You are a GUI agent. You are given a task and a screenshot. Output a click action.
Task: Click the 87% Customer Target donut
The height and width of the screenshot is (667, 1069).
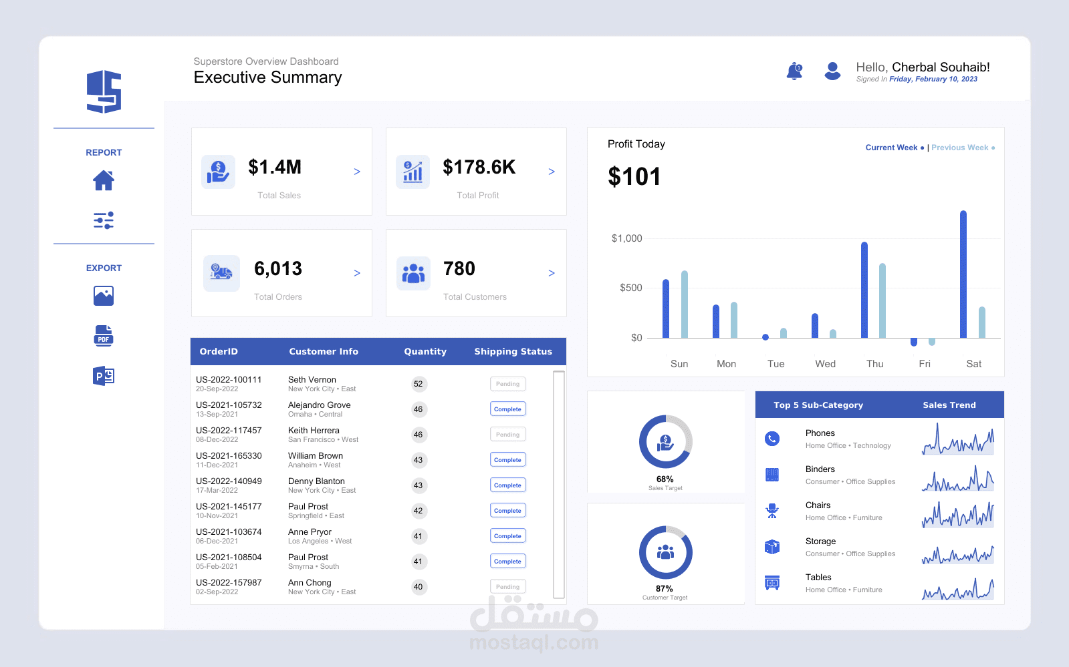point(665,552)
